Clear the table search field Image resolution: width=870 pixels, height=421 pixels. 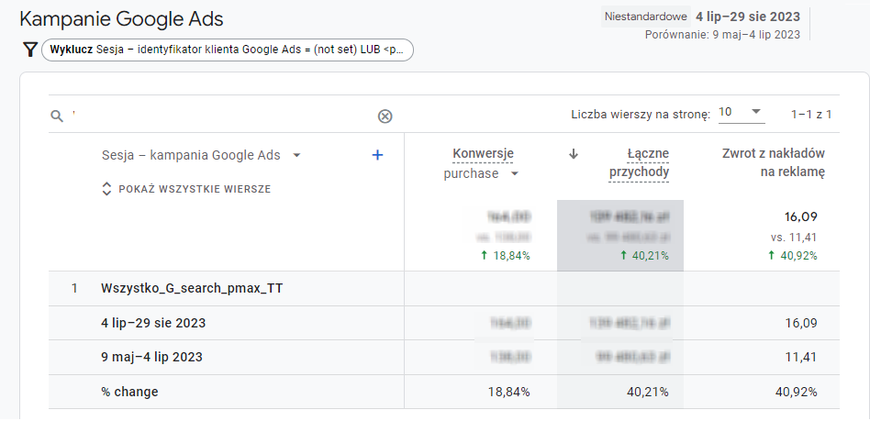pos(385,116)
